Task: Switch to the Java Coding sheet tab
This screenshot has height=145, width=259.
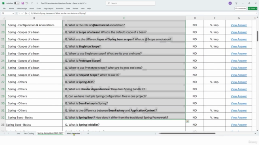Action: [29, 133]
